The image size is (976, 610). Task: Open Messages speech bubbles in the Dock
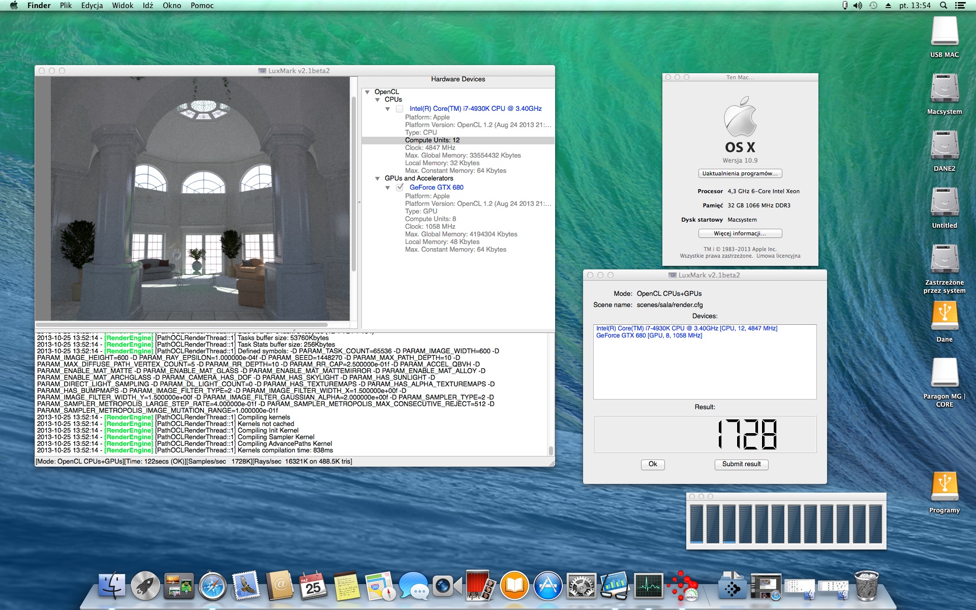tap(414, 586)
